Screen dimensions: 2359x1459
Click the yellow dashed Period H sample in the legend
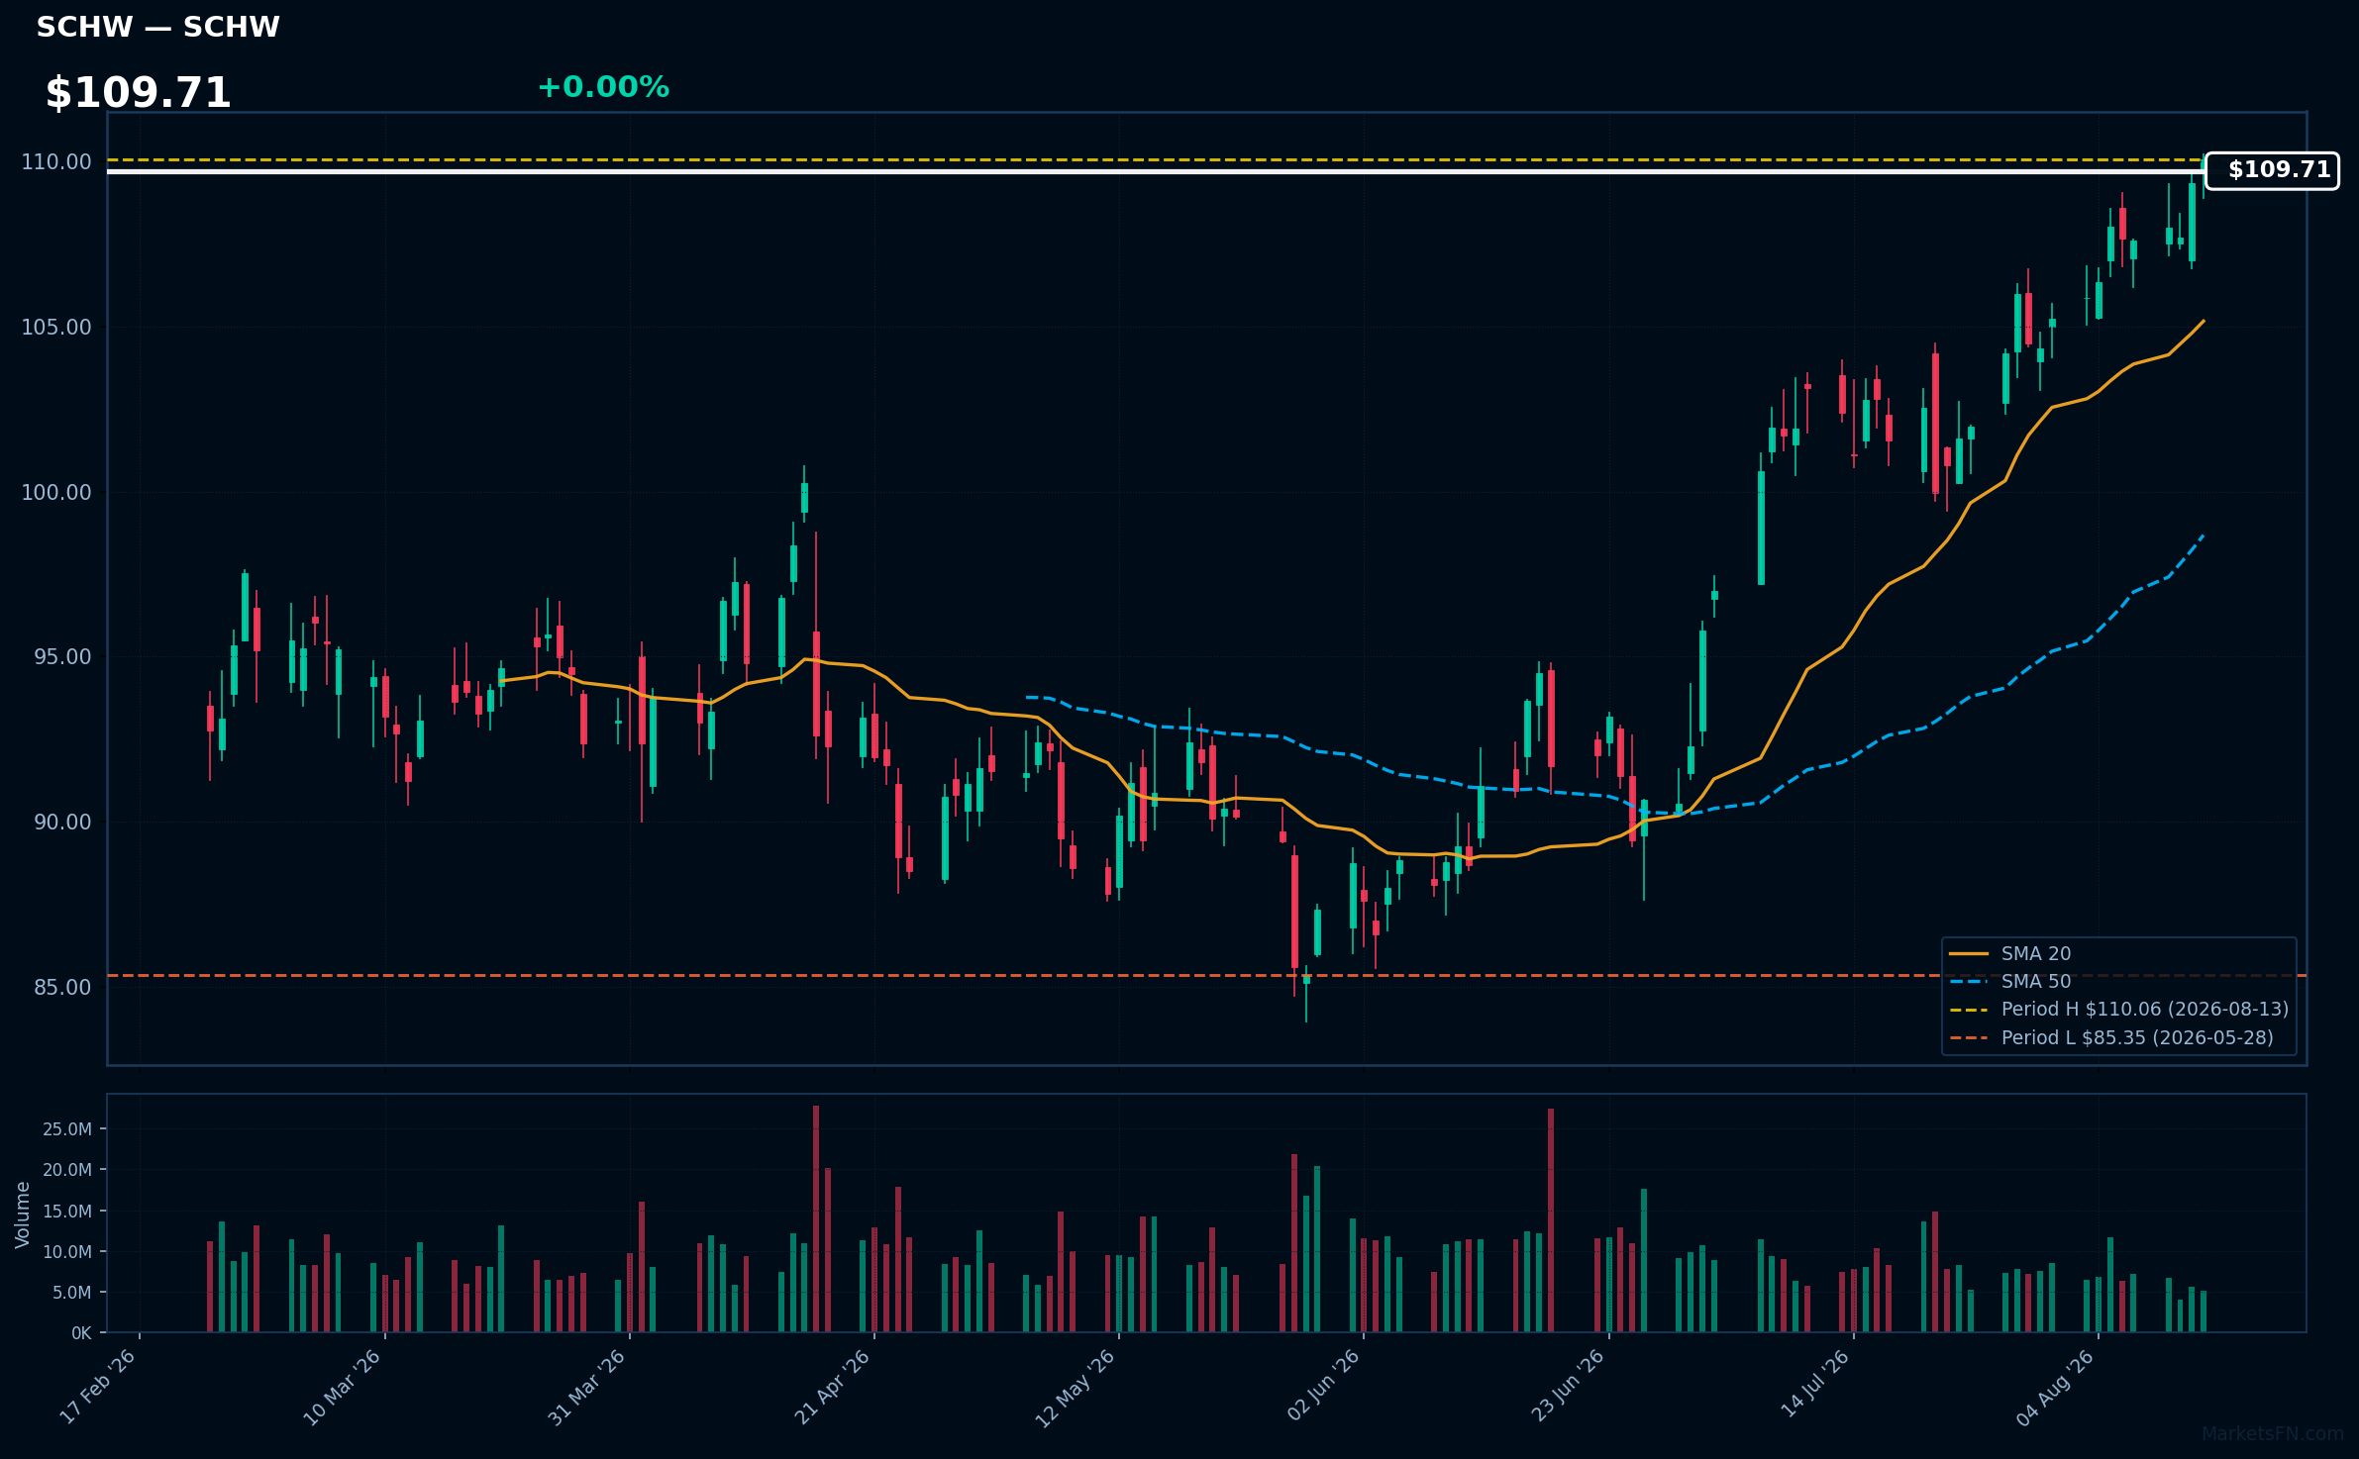coord(1969,1010)
